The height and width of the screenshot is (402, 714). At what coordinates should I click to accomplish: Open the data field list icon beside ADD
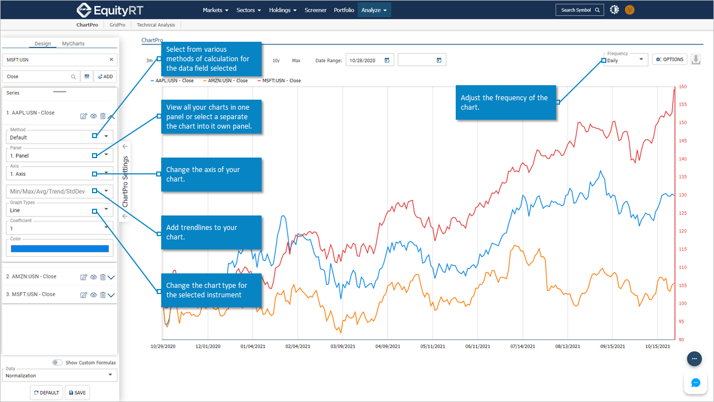pyautogui.click(x=86, y=77)
